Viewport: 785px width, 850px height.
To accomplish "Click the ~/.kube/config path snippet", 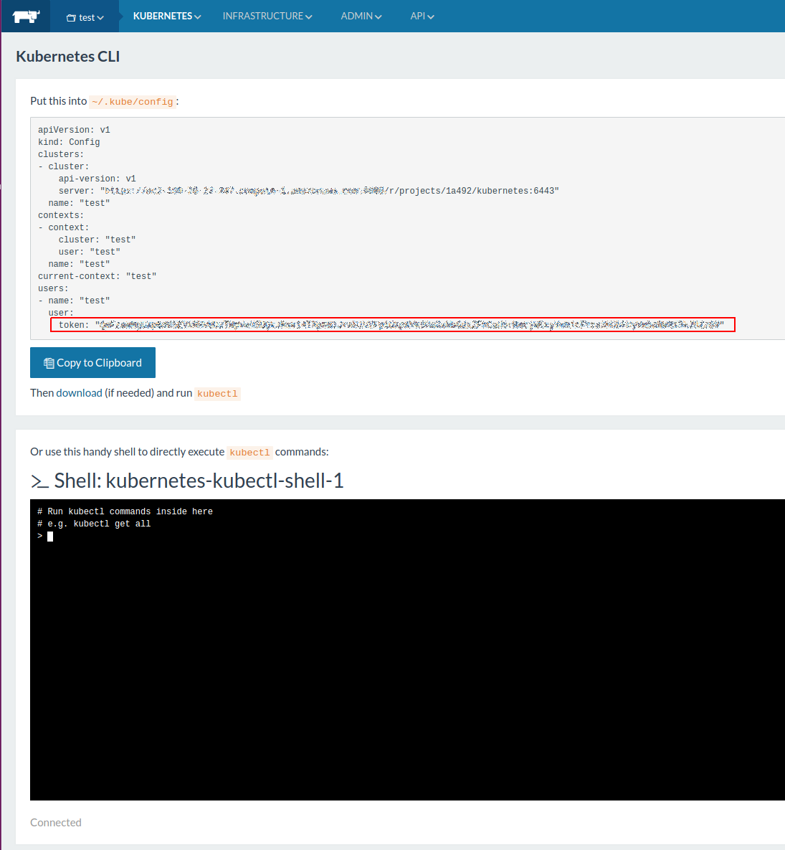I will click(x=133, y=102).
